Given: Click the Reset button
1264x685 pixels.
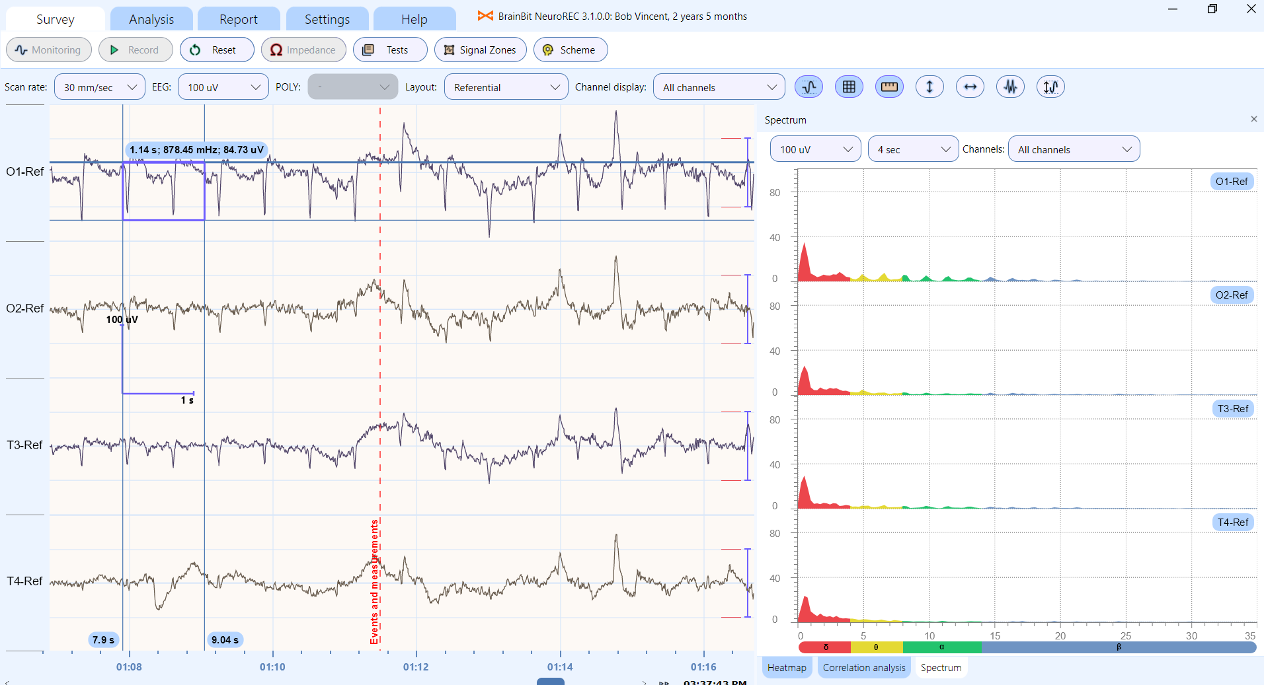Looking at the screenshot, I should coord(217,50).
